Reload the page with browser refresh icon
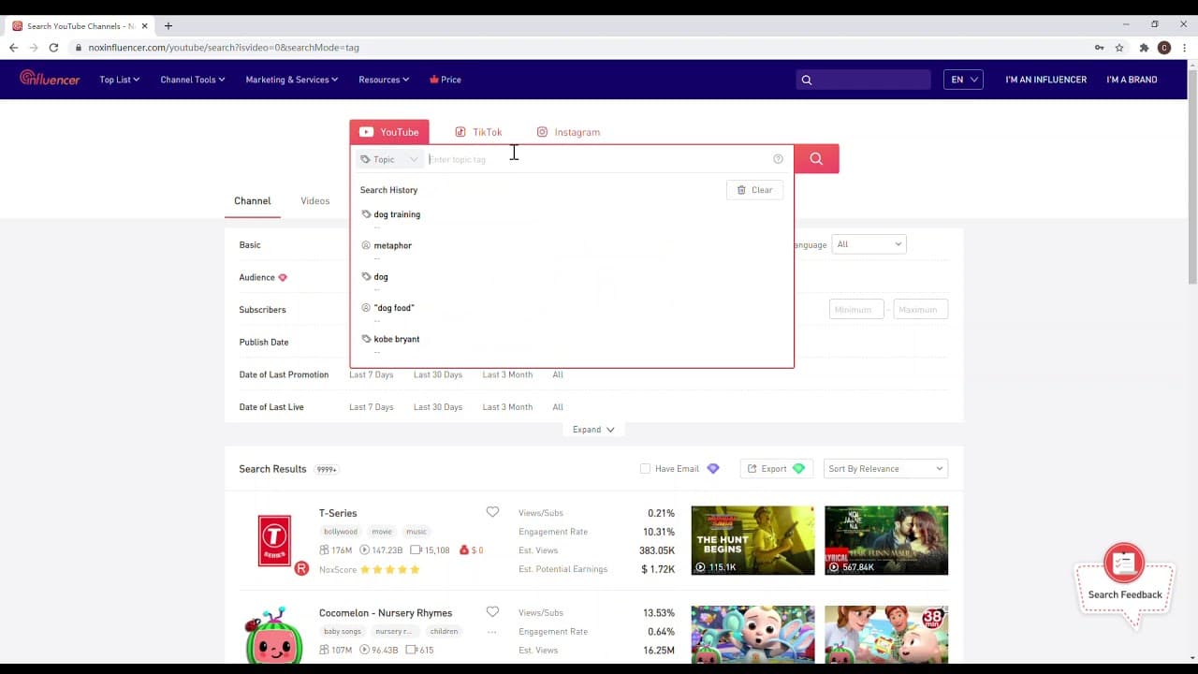 pyautogui.click(x=53, y=48)
